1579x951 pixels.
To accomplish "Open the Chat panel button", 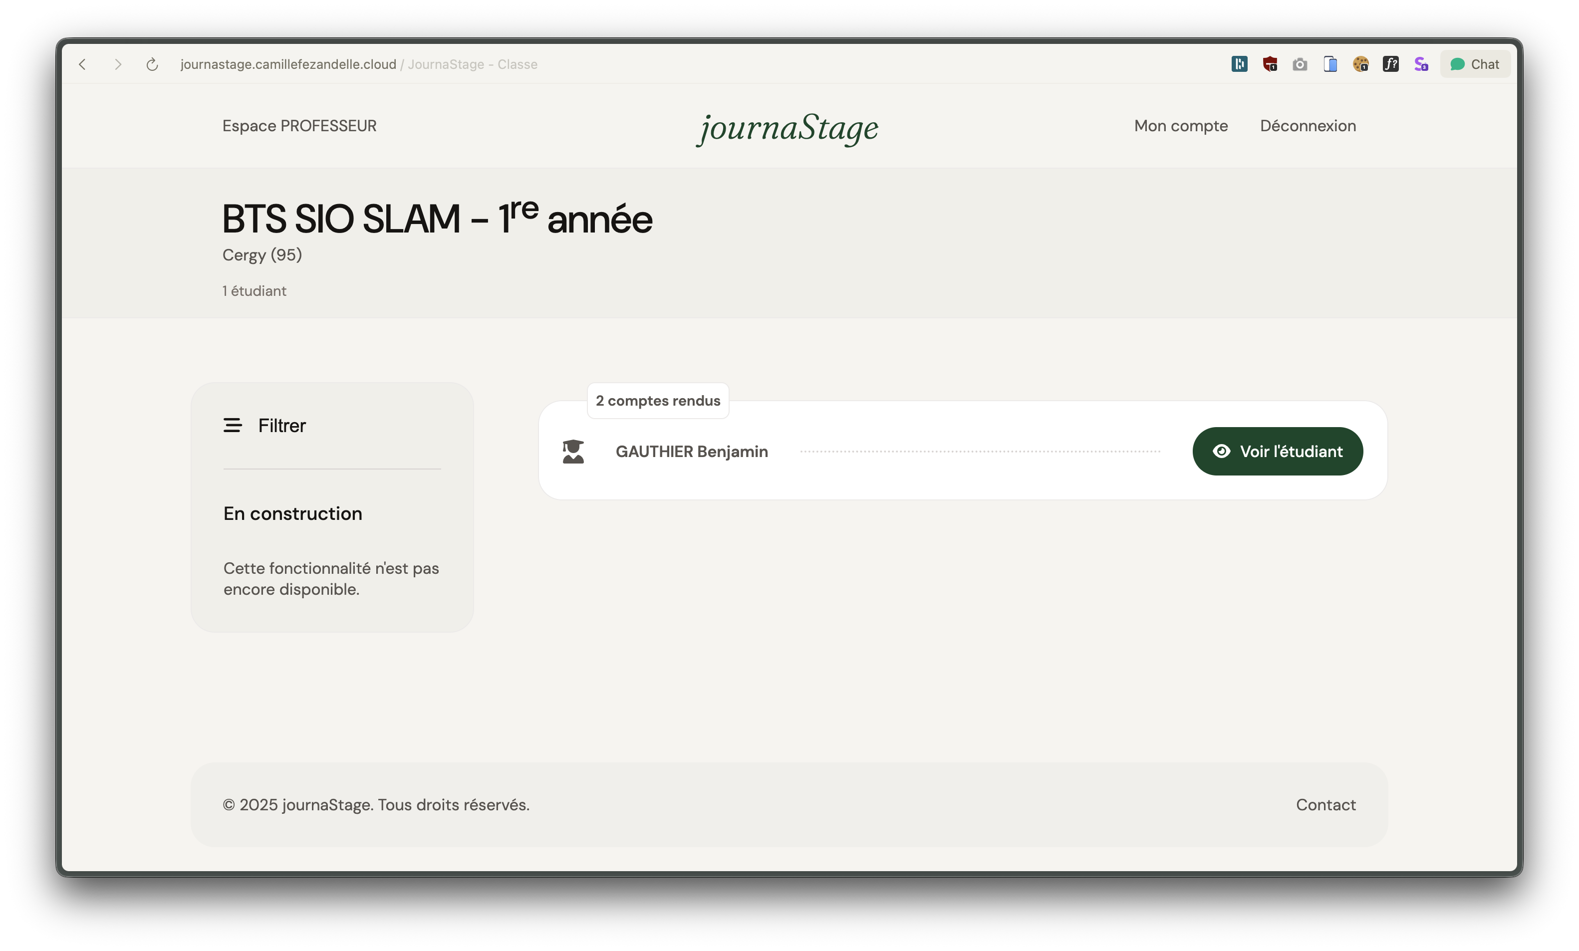I will coord(1475,64).
